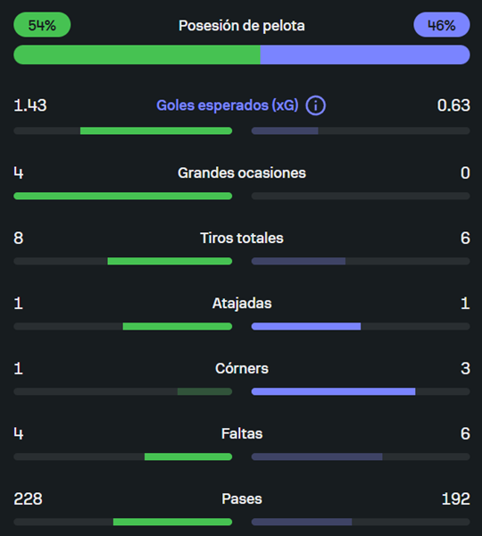Click the Faltas label
This screenshot has width=482, height=536.
tap(242, 434)
